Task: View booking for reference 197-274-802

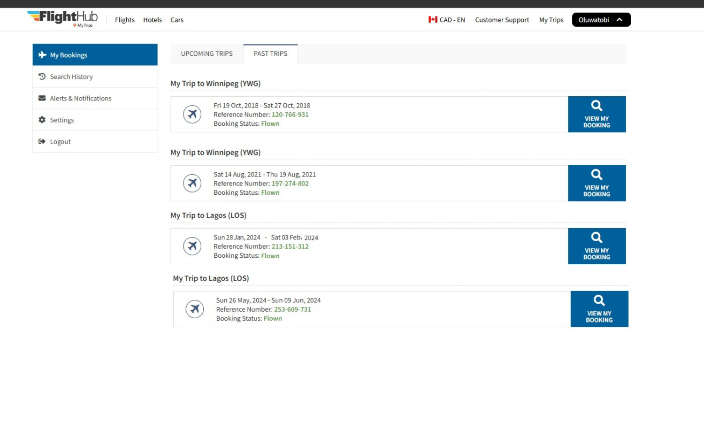Action: tap(597, 183)
